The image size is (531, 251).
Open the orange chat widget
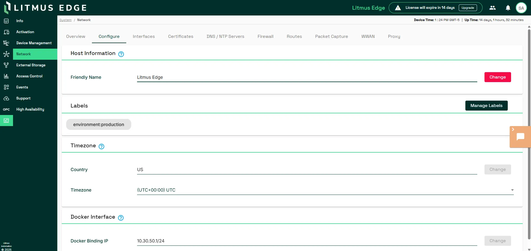(520, 137)
